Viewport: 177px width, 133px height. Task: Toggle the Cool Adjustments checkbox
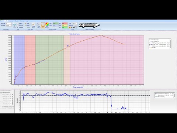1,93
